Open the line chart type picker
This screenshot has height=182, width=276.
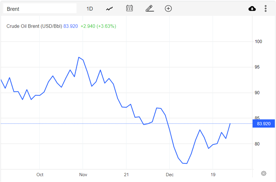109,9
